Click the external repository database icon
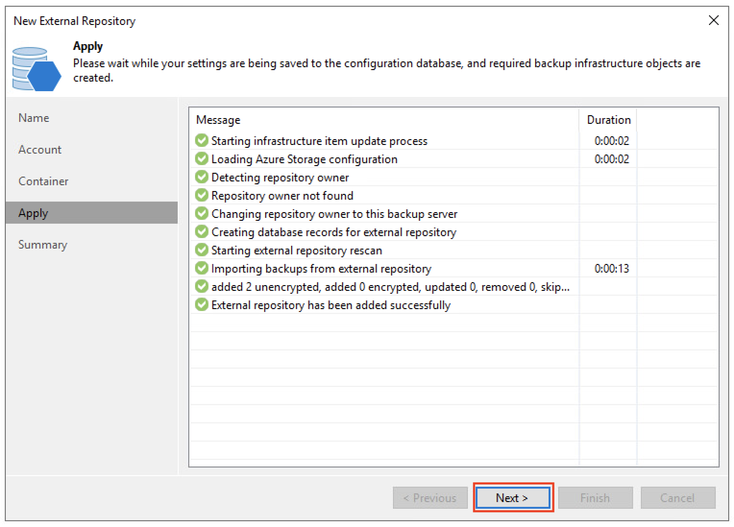 [37, 69]
